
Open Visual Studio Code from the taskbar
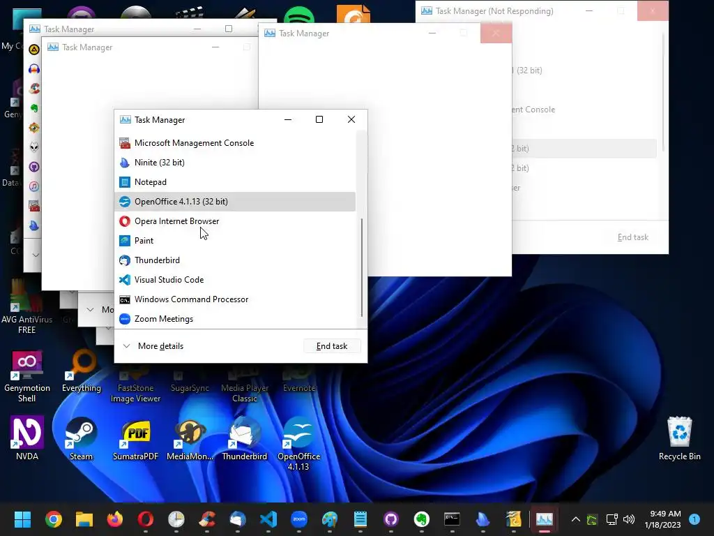click(x=268, y=519)
